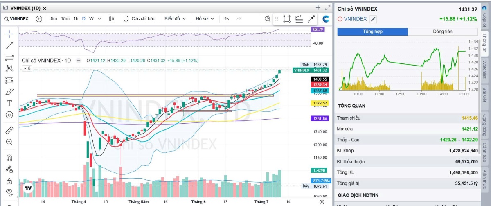Close the VNINDEX (1D) chart tab
491x206 pixels.
click(44, 8)
